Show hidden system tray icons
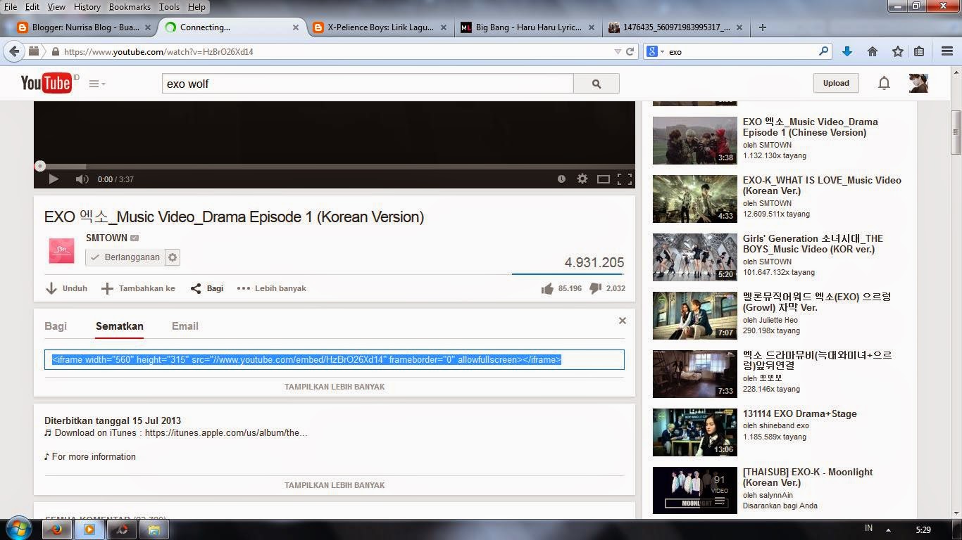This screenshot has height=540, width=962. [x=888, y=530]
